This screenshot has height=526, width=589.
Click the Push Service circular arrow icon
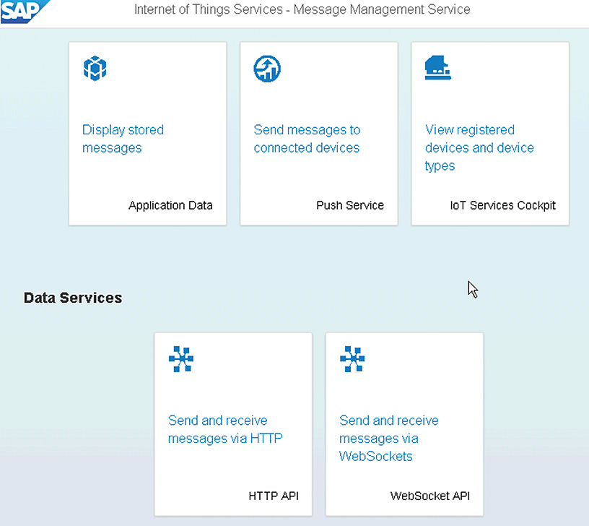266,69
